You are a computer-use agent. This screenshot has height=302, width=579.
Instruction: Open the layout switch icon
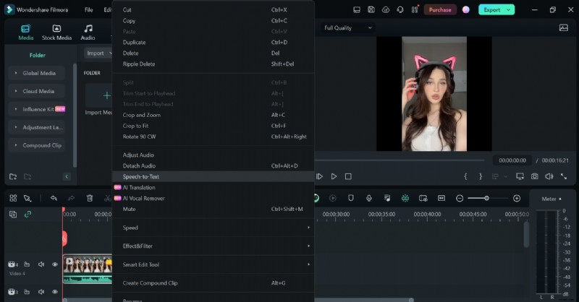tap(357, 10)
